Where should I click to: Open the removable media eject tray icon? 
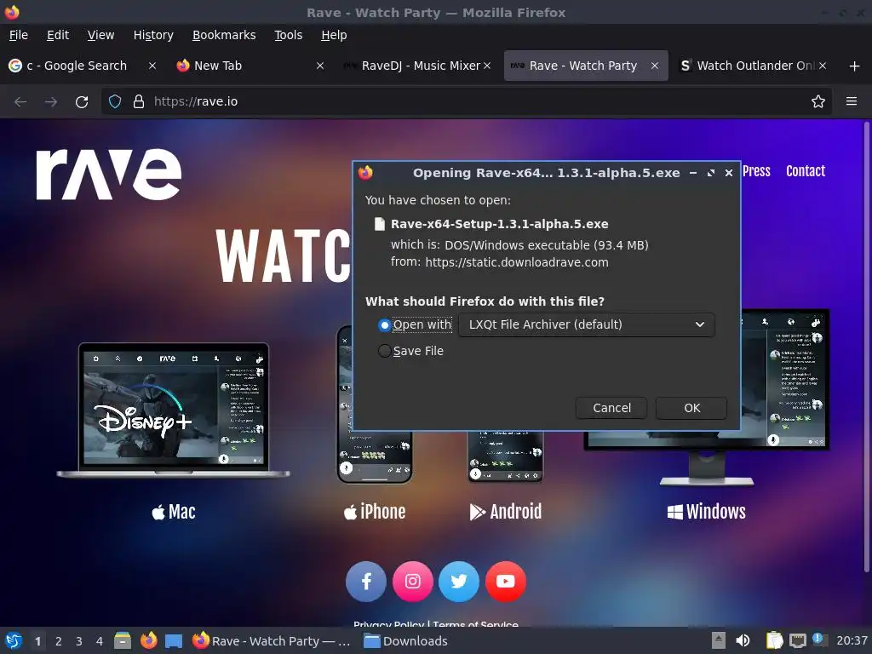(719, 641)
